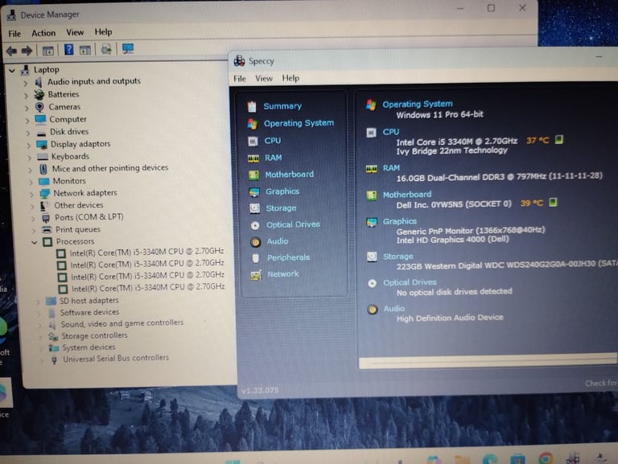Open Speccy File menu

pos(240,79)
